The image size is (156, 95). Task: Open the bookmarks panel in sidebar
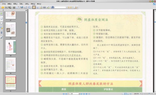point(2,14)
